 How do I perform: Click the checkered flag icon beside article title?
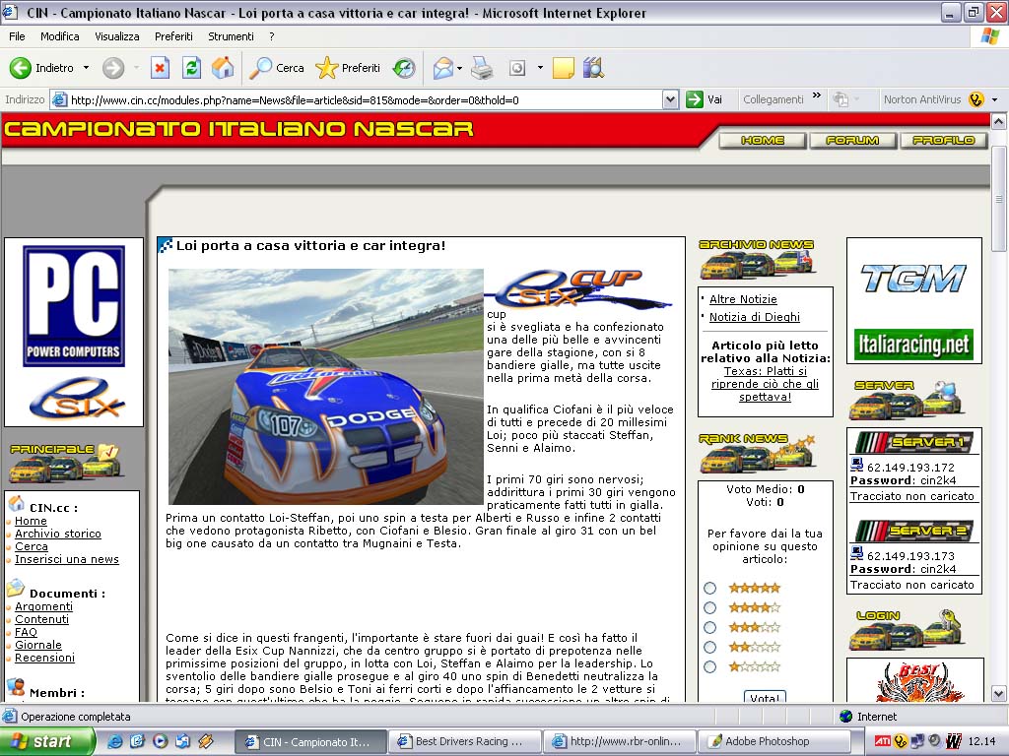pos(166,245)
